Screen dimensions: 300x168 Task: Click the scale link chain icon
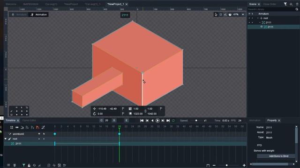coord(145,111)
